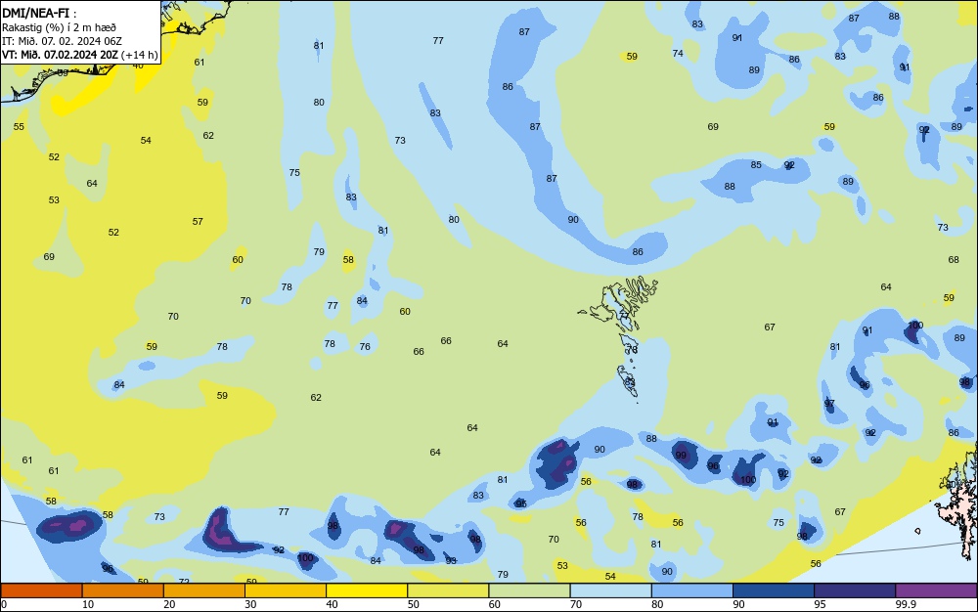The image size is (978, 612).
Task: Pick the light green 60–70 legend swatch
Action: pos(529,590)
